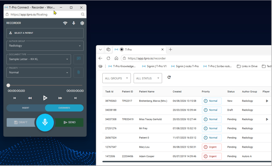This screenshot has height=166, width=272.
Task: Open the tab search chevron in browser
Action: [100, 50]
